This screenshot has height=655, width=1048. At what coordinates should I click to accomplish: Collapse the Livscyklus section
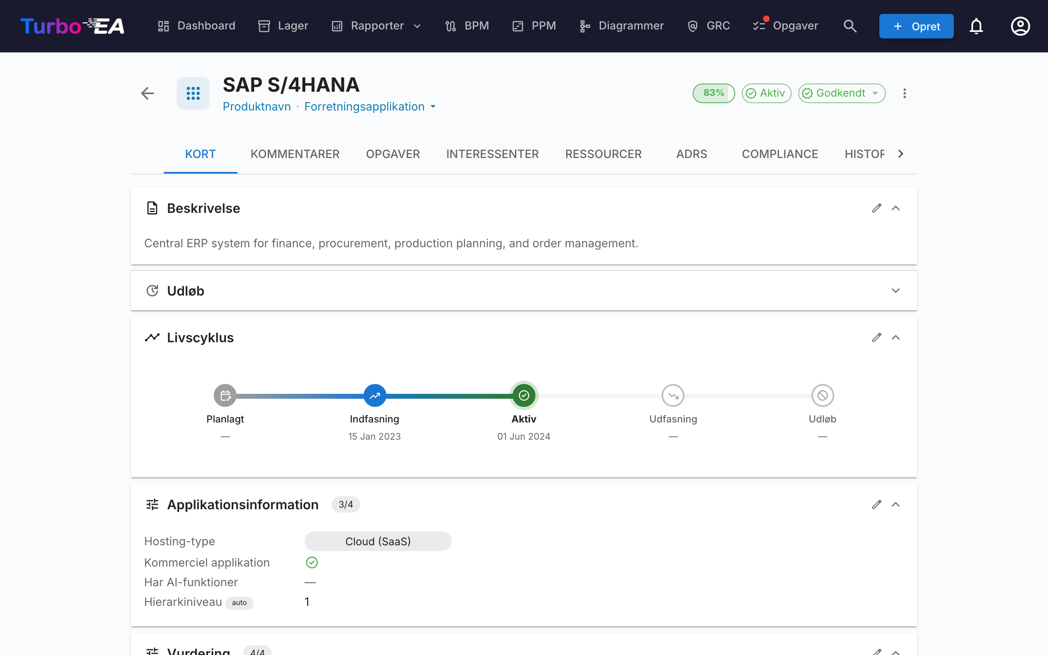pyautogui.click(x=896, y=337)
